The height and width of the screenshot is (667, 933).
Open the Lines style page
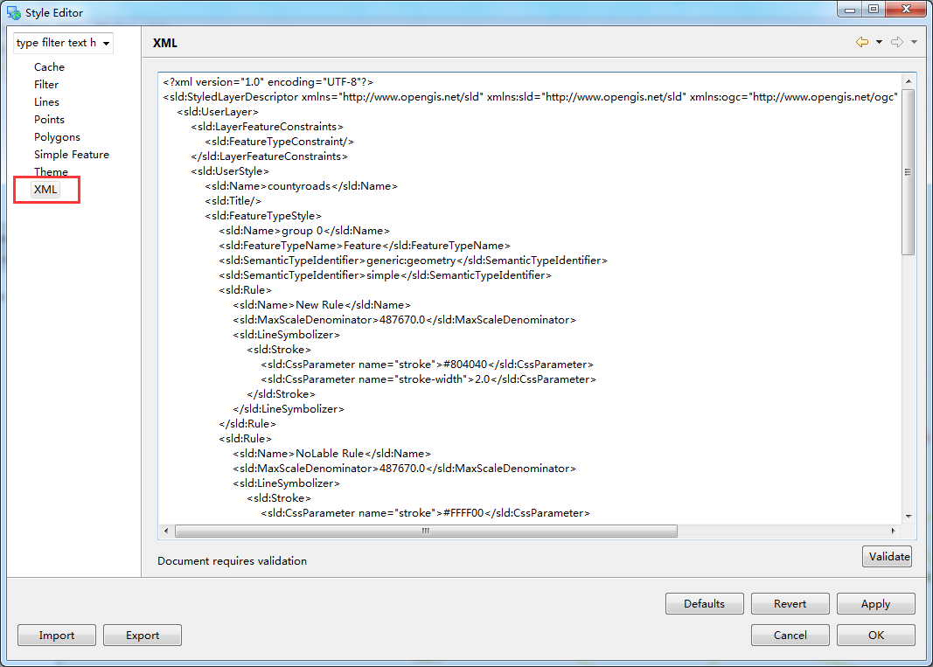pos(46,101)
